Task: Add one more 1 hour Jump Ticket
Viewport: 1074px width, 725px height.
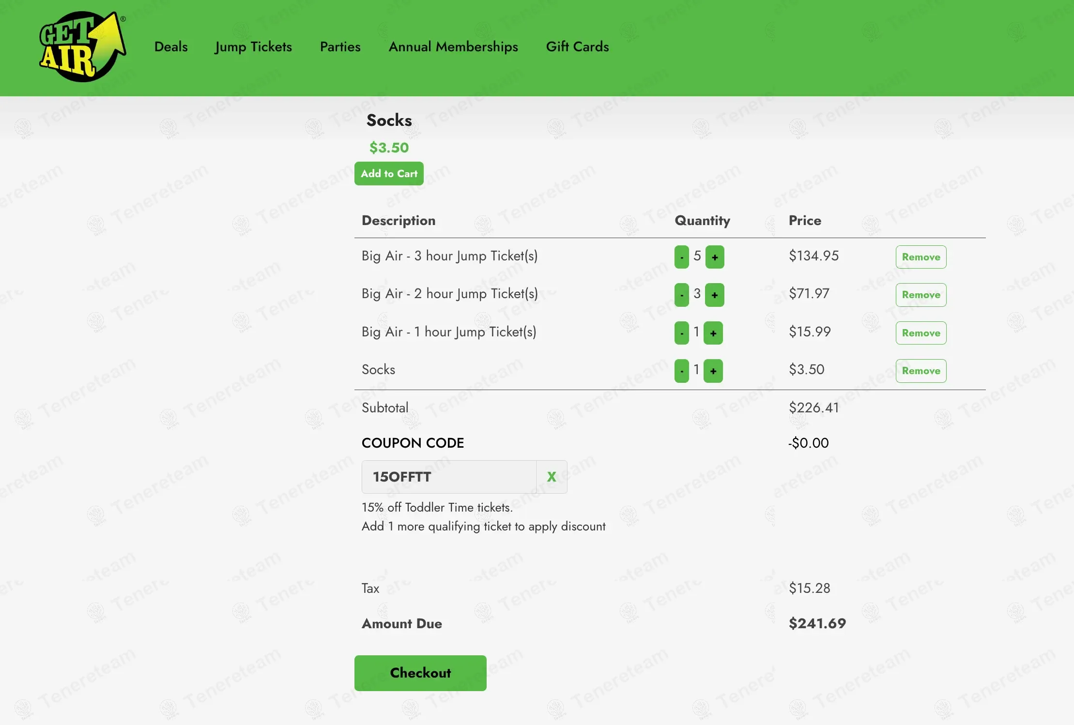Action: 713,333
